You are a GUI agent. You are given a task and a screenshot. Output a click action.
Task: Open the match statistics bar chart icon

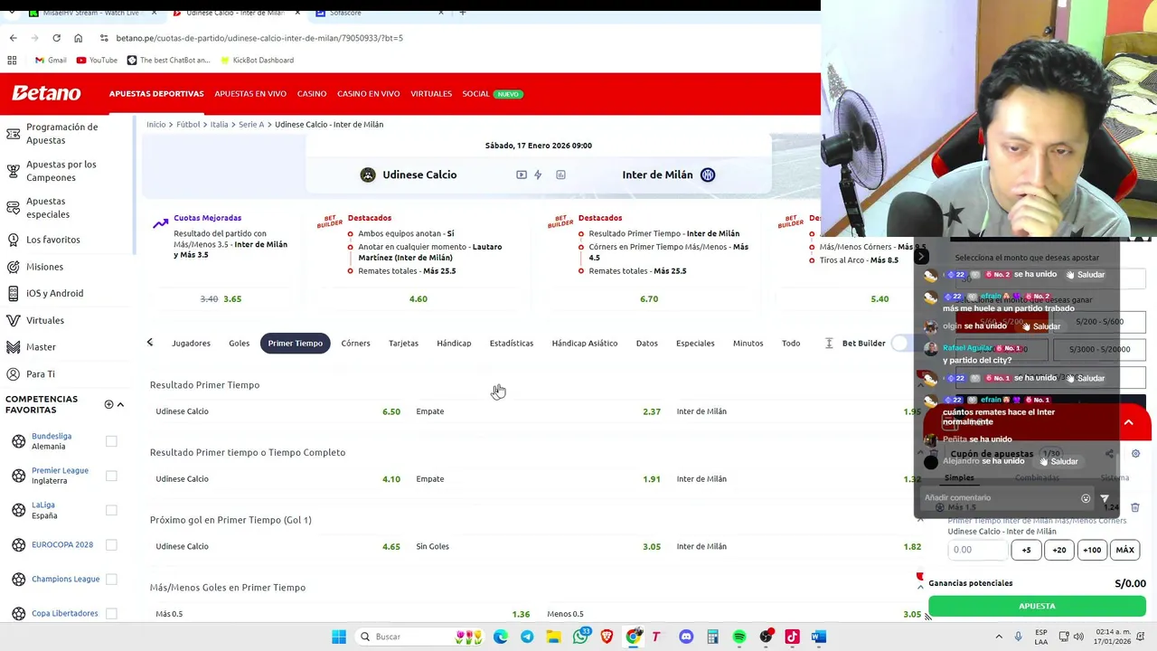pos(560,175)
